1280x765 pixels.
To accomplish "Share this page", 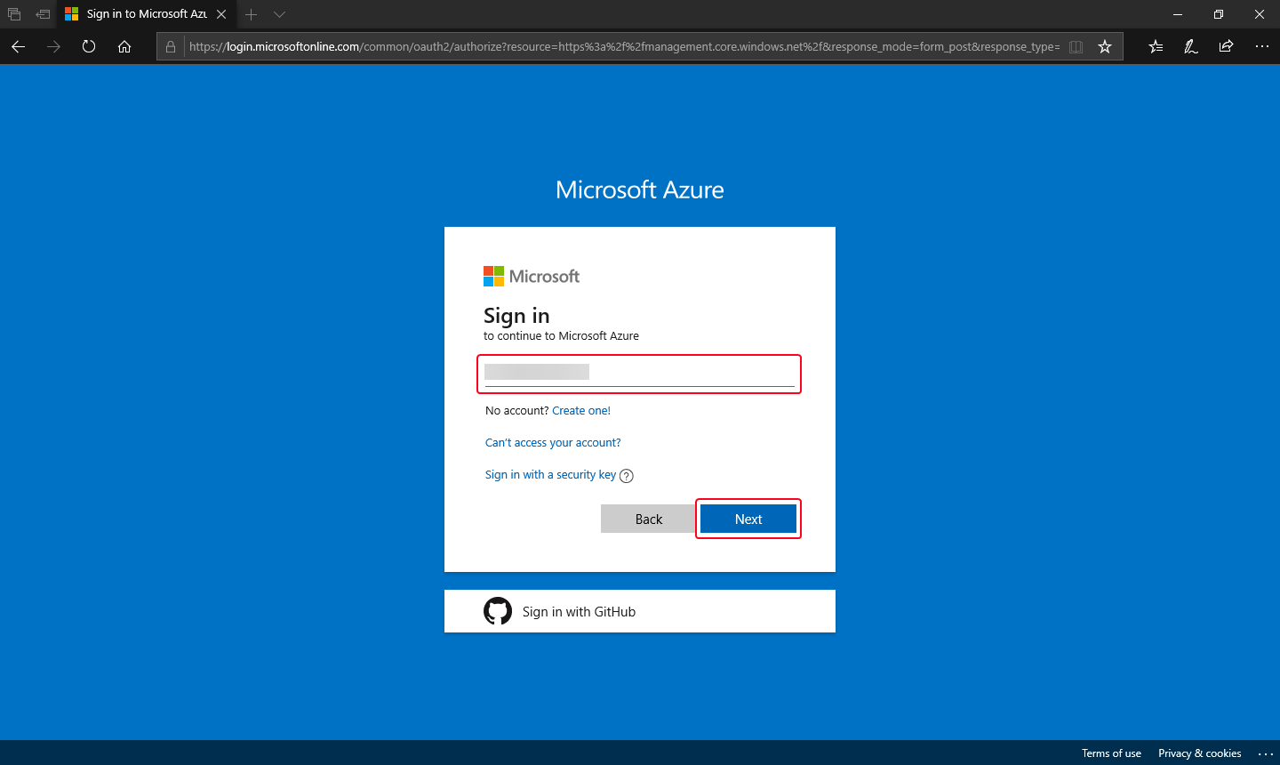I will [1226, 46].
